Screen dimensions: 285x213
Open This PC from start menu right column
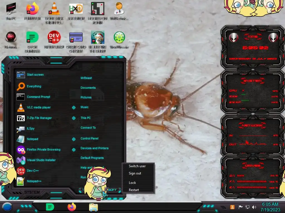point(86,118)
